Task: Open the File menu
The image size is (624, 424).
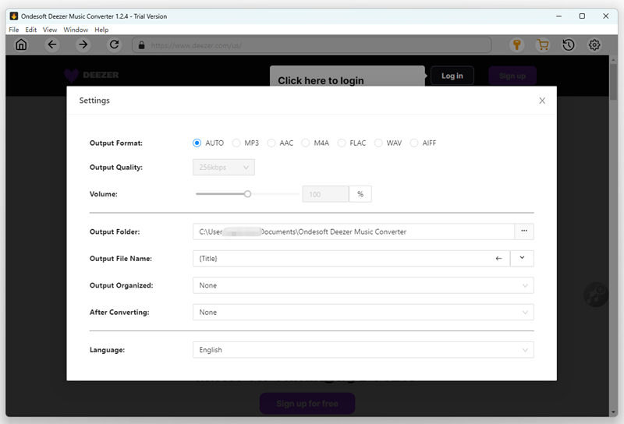Action: (13, 30)
